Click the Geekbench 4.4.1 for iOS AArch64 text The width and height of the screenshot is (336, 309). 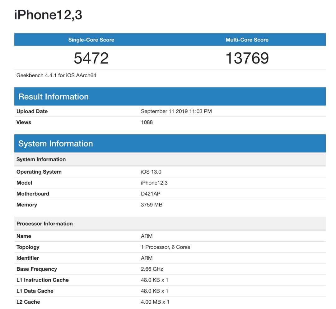[x=56, y=75]
